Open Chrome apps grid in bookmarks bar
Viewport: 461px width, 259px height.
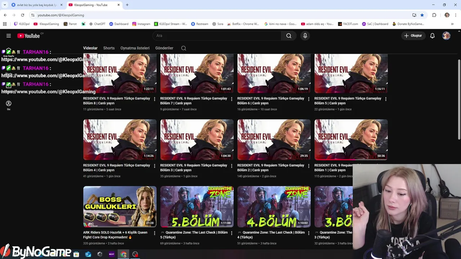pyautogui.click(x=5, y=24)
